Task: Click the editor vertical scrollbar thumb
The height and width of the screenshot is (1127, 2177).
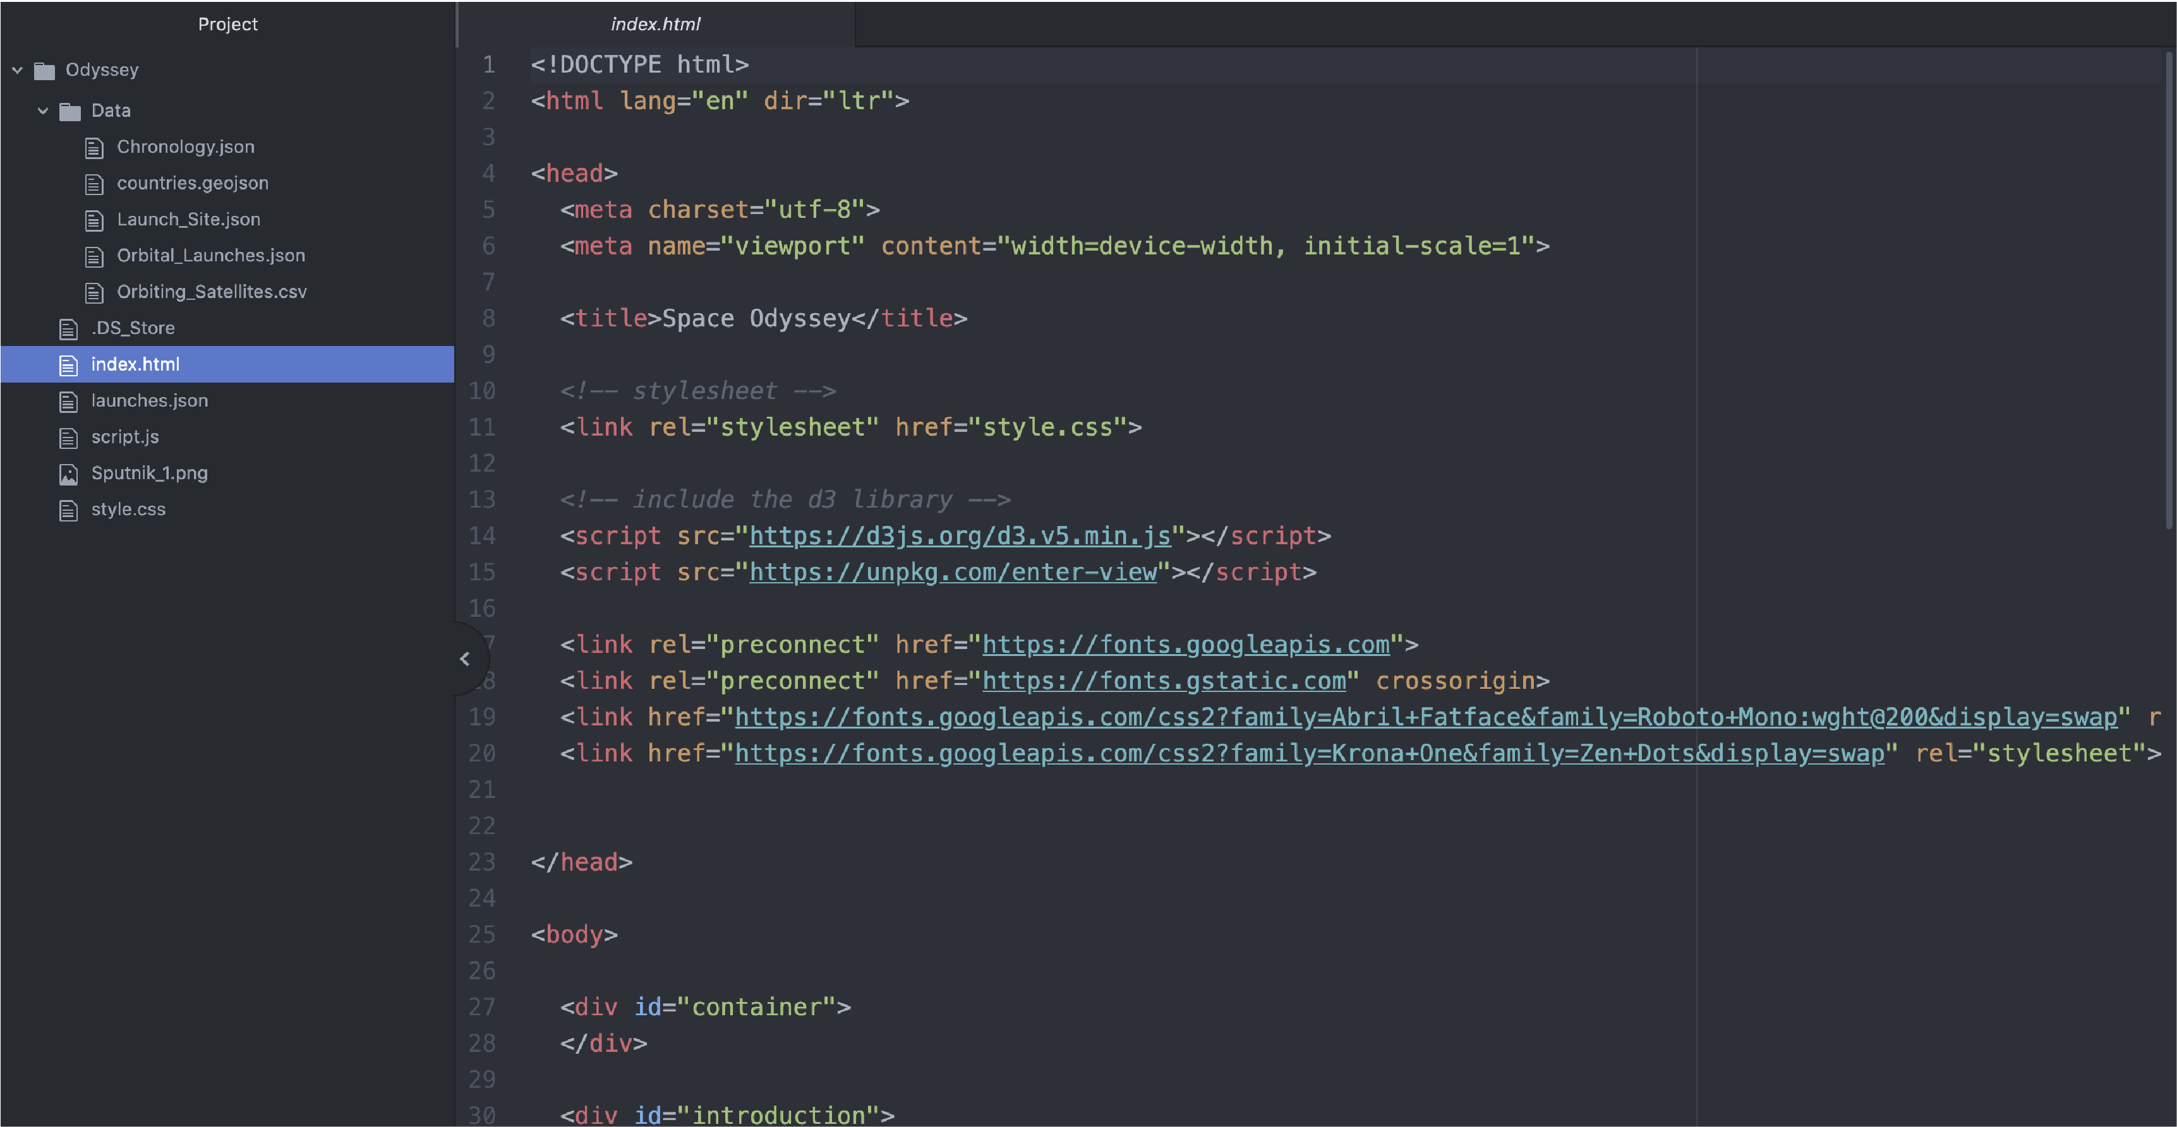Action: 2169,290
